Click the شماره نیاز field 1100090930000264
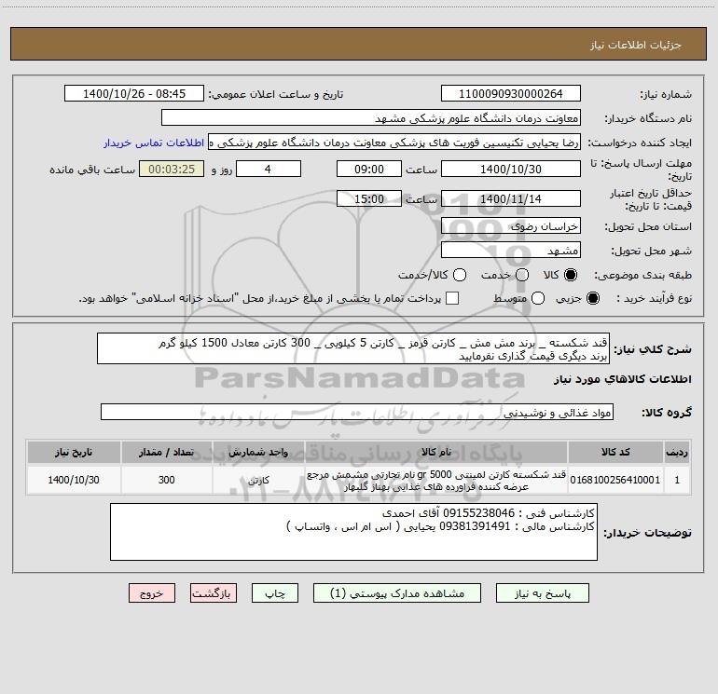 click(x=511, y=94)
